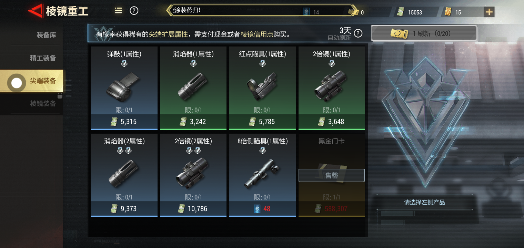
Task: Click the 1刷新 (0/20) refresh button
Action: click(x=424, y=33)
